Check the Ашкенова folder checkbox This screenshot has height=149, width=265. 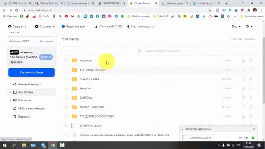[x=66, y=60]
